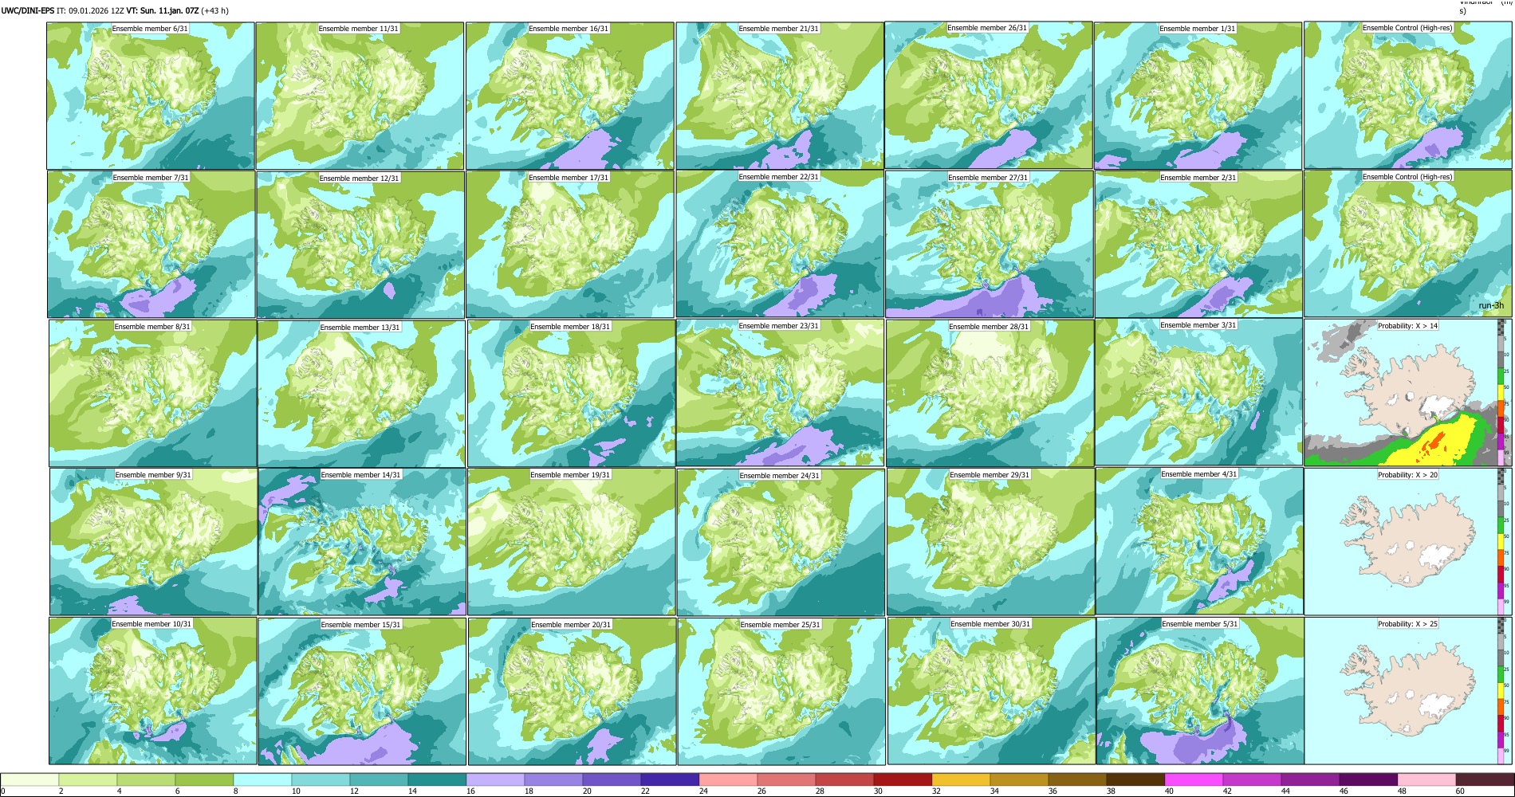
Task: Pick the 44–46 purple legend swatch
Action: pos(1310,779)
